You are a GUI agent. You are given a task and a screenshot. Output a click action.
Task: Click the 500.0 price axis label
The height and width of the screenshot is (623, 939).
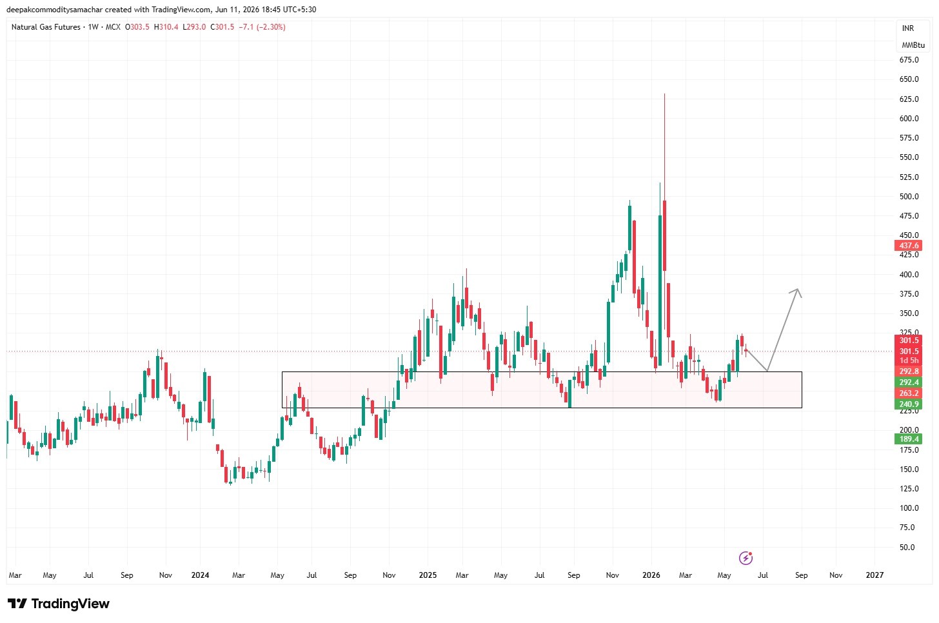tap(909, 197)
